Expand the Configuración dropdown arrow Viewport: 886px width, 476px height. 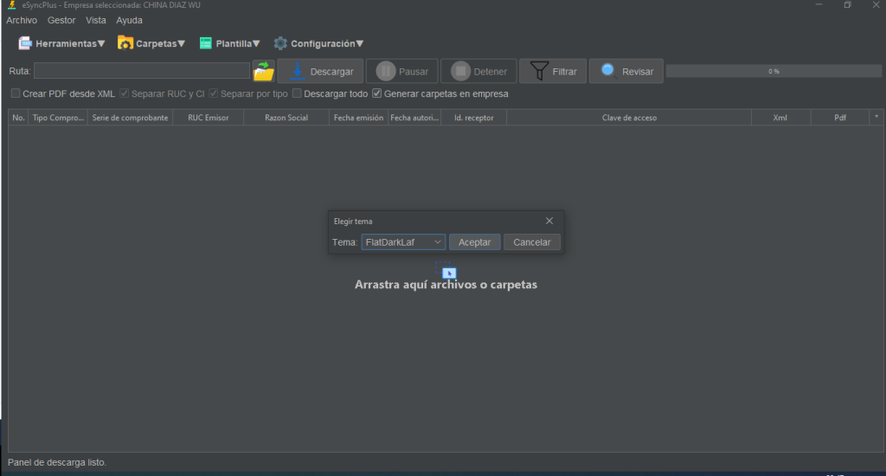[360, 43]
